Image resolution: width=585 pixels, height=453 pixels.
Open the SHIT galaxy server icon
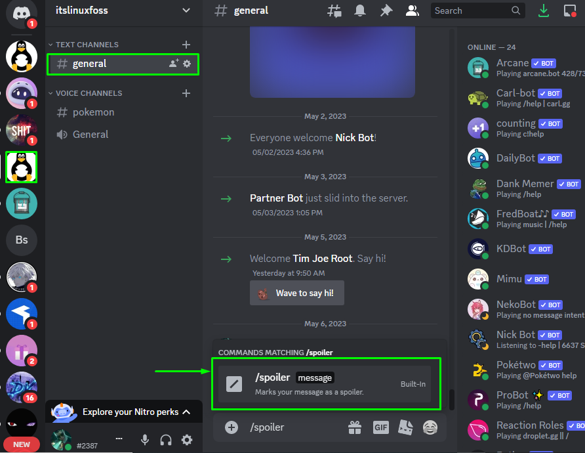22,130
